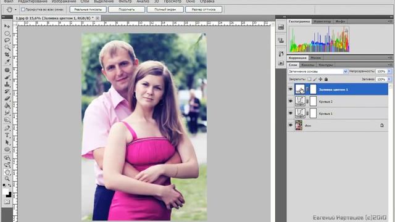Select the Ellipse shape tool
The height and width of the screenshot is (222, 395).
(7, 149)
